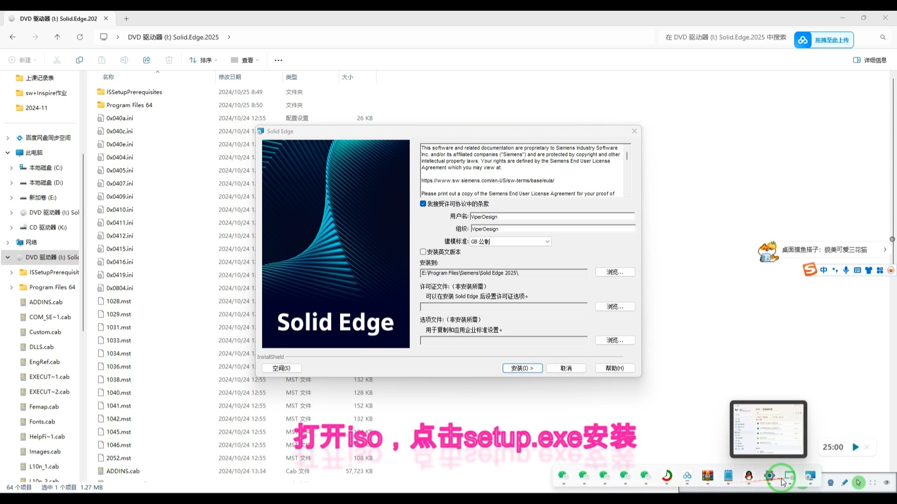Viewport: 897px width, 504px height.
Task: Expand the 网络 tree node
Action: point(7,242)
